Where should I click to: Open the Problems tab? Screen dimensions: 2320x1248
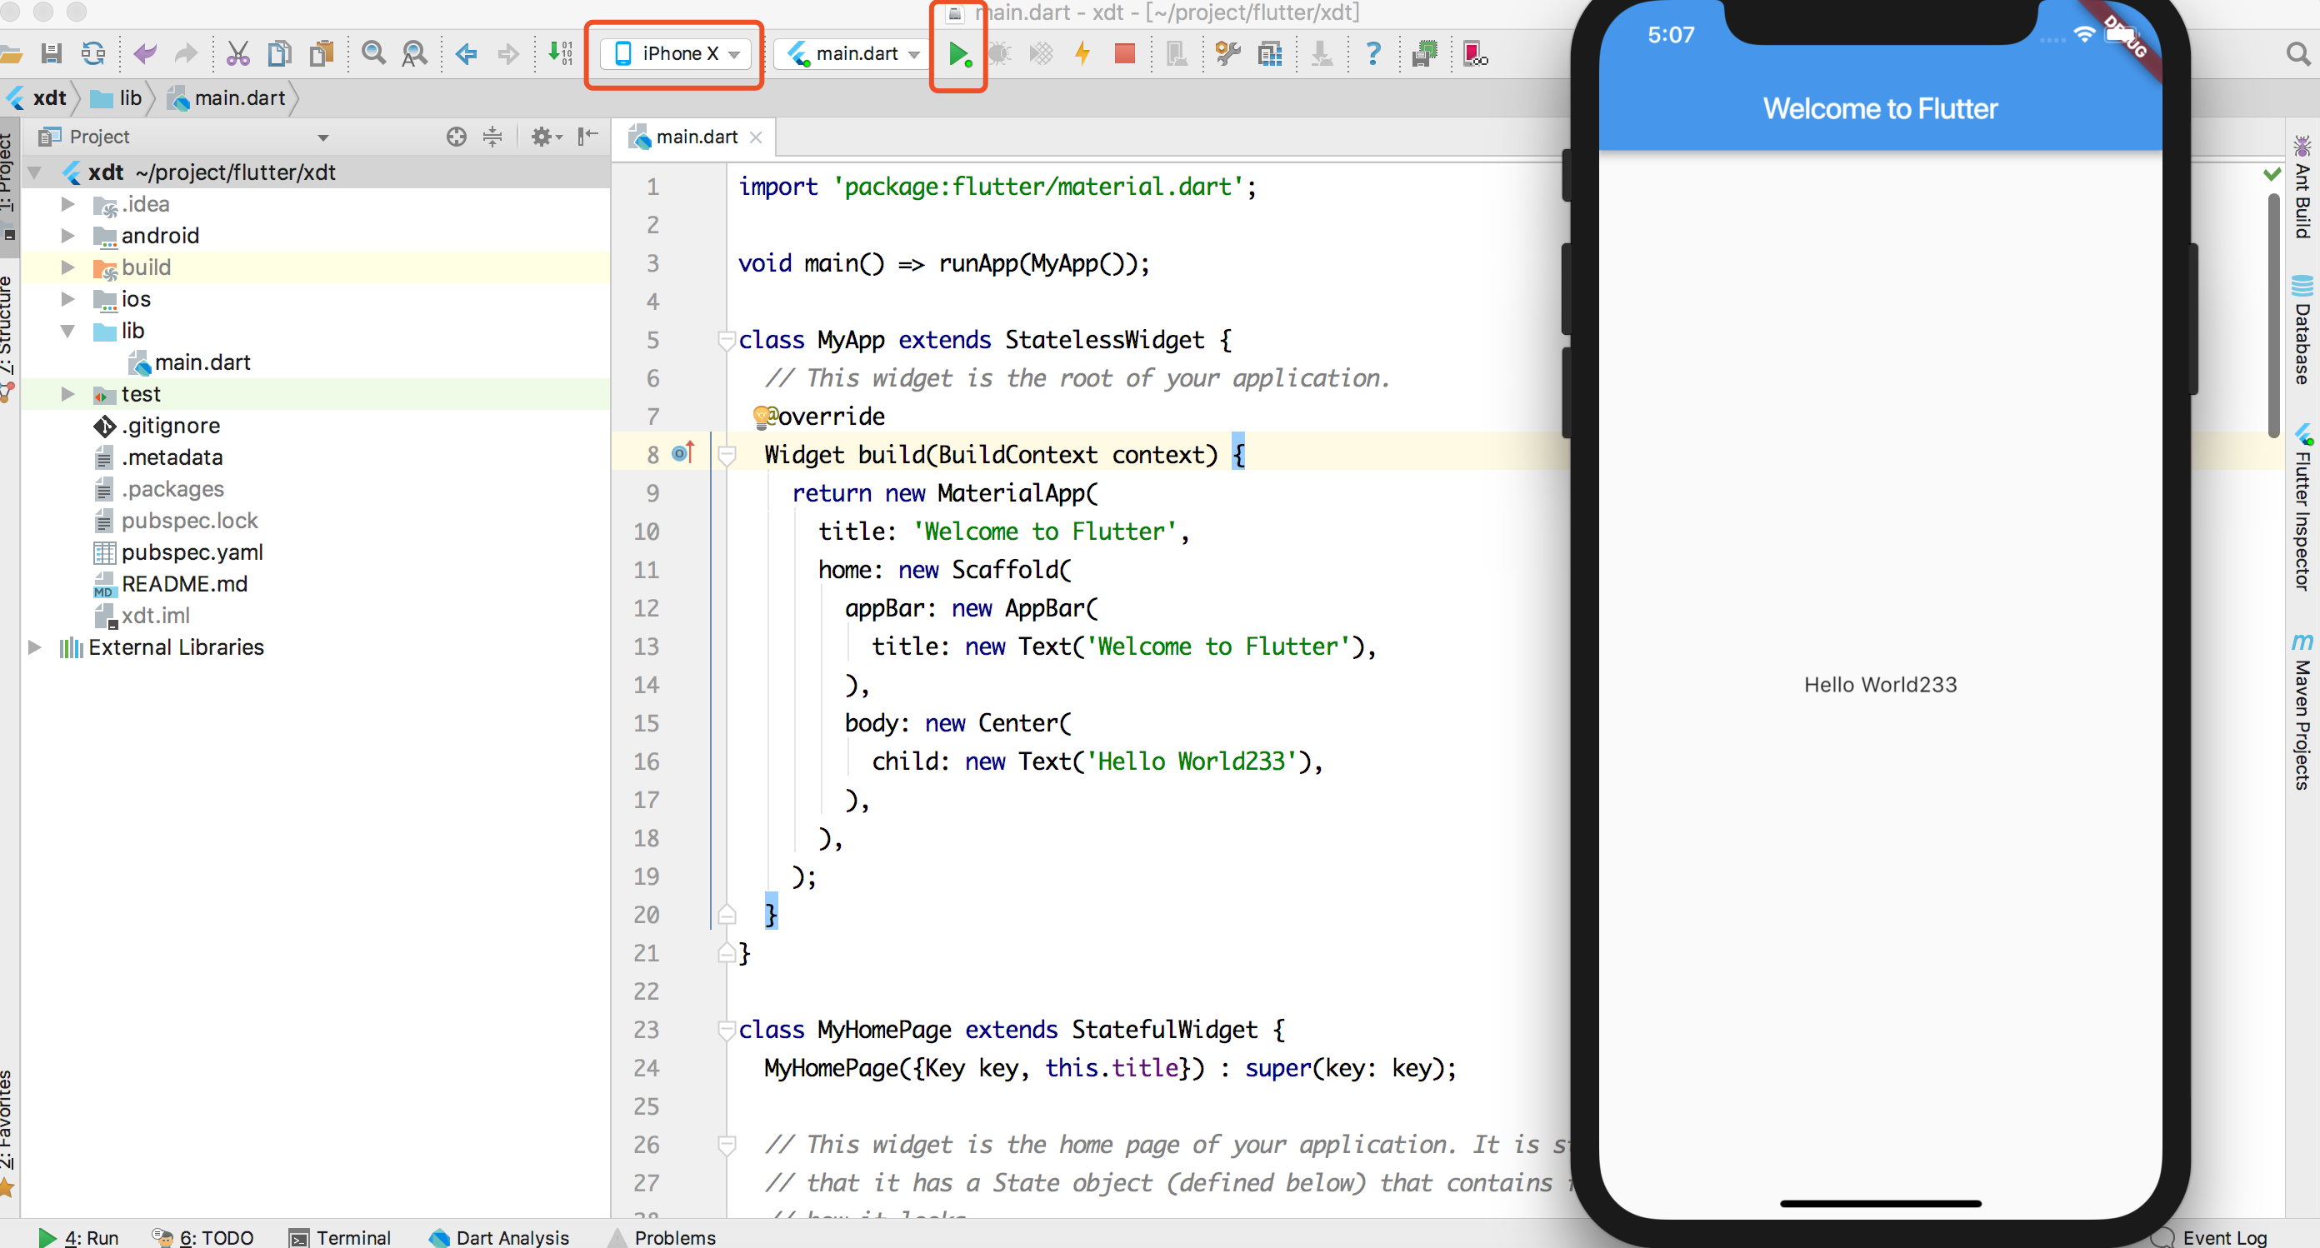662,1237
